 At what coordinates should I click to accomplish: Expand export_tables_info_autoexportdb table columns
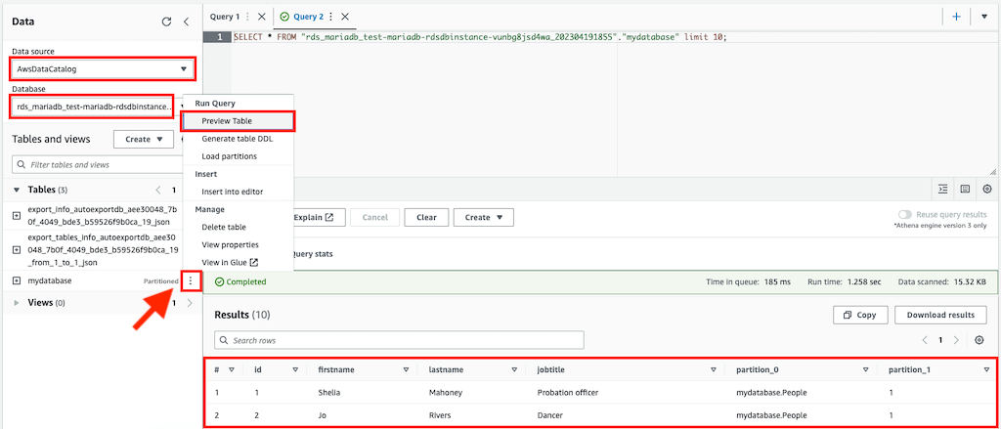pos(17,251)
